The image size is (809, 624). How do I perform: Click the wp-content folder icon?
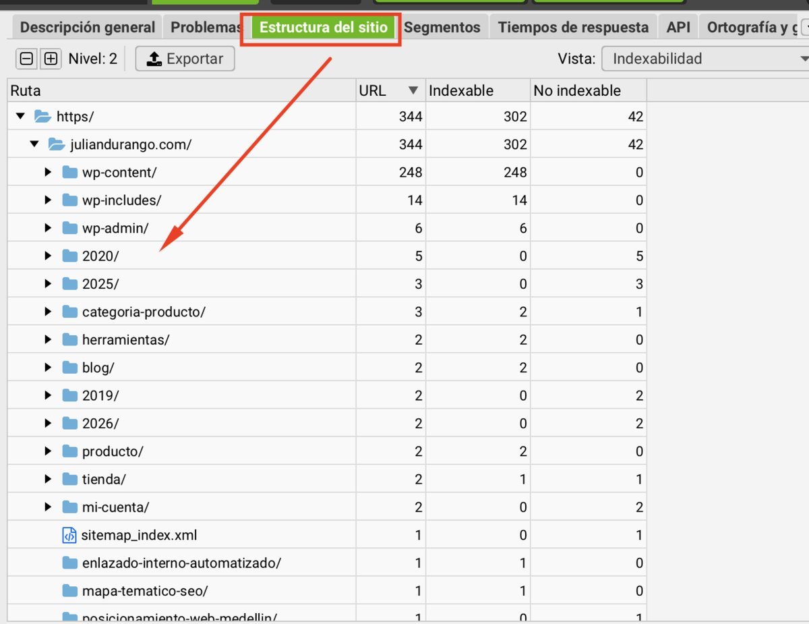coord(69,171)
